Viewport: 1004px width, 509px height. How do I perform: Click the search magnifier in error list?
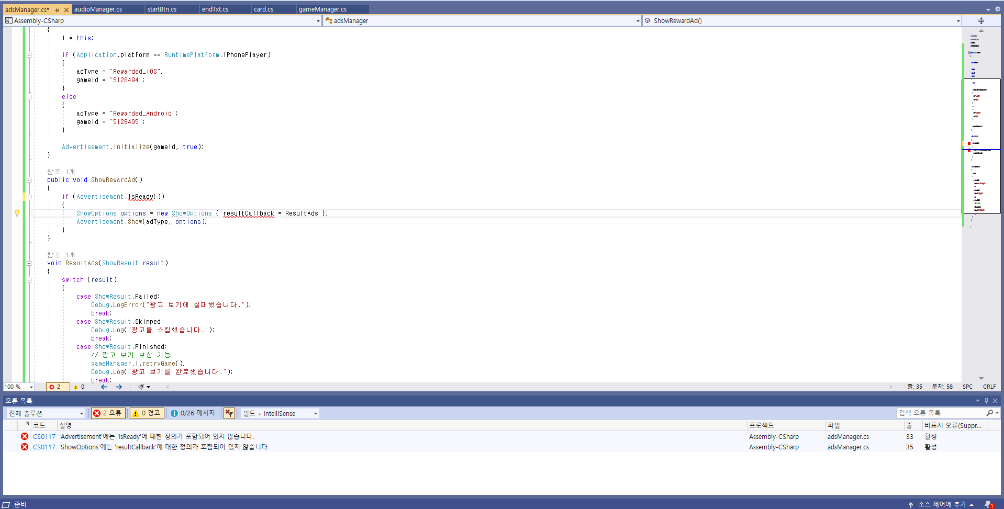point(989,413)
